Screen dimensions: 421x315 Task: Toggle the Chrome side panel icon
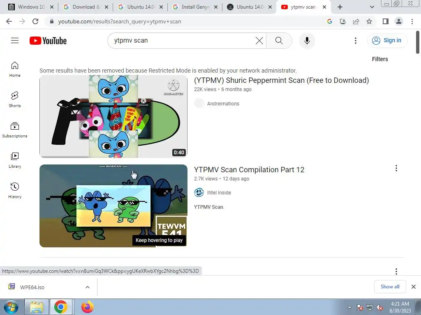pyautogui.click(x=386, y=21)
